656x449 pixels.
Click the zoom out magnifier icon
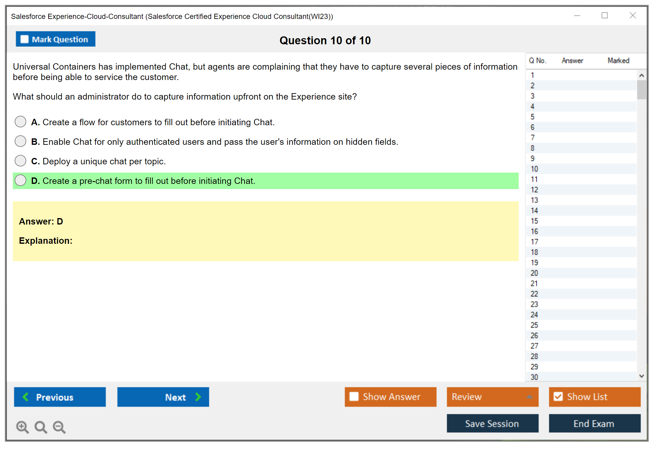(x=59, y=427)
